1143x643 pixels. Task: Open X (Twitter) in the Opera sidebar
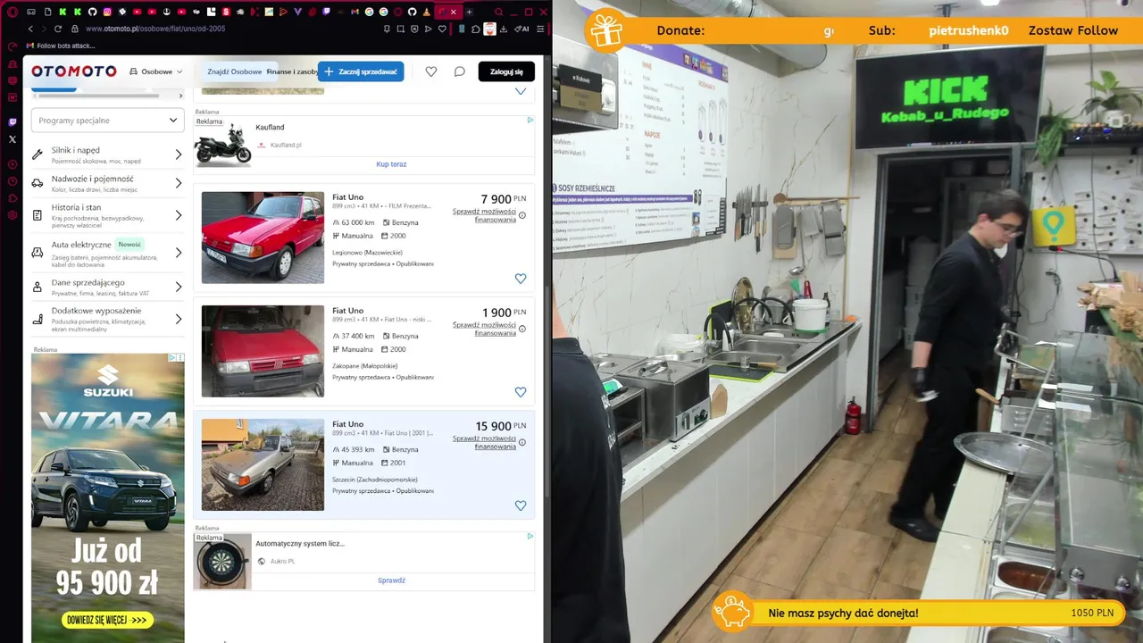pyautogui.click(x=13, y=139)
